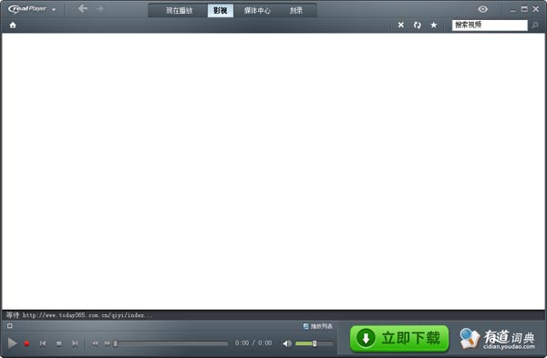The width and height of the screenshot is (547, 358).
Task: Fast forward using the double-right arrows
Action: [x=107, y=343]
